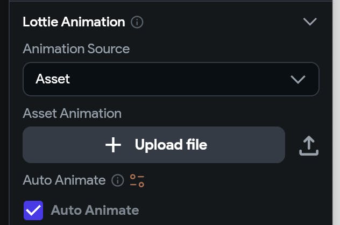Viewport: 340px width, 225px height.
Task: Click the Animation Source label
Action: (76, 49)
